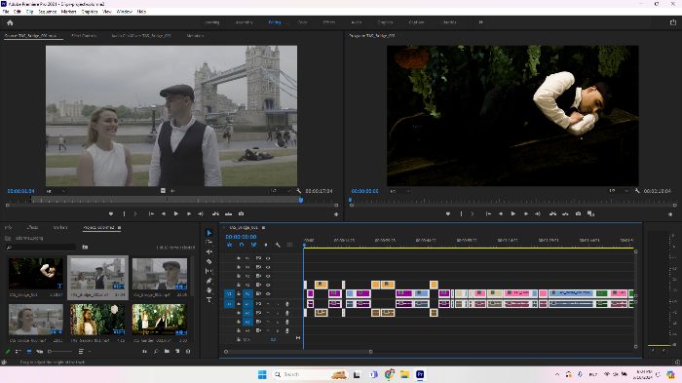Select the Ripple Edit tool

[x=209, y=251]
